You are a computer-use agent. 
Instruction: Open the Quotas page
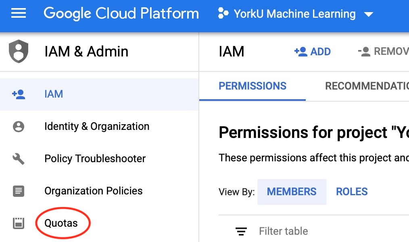(61, 223)
